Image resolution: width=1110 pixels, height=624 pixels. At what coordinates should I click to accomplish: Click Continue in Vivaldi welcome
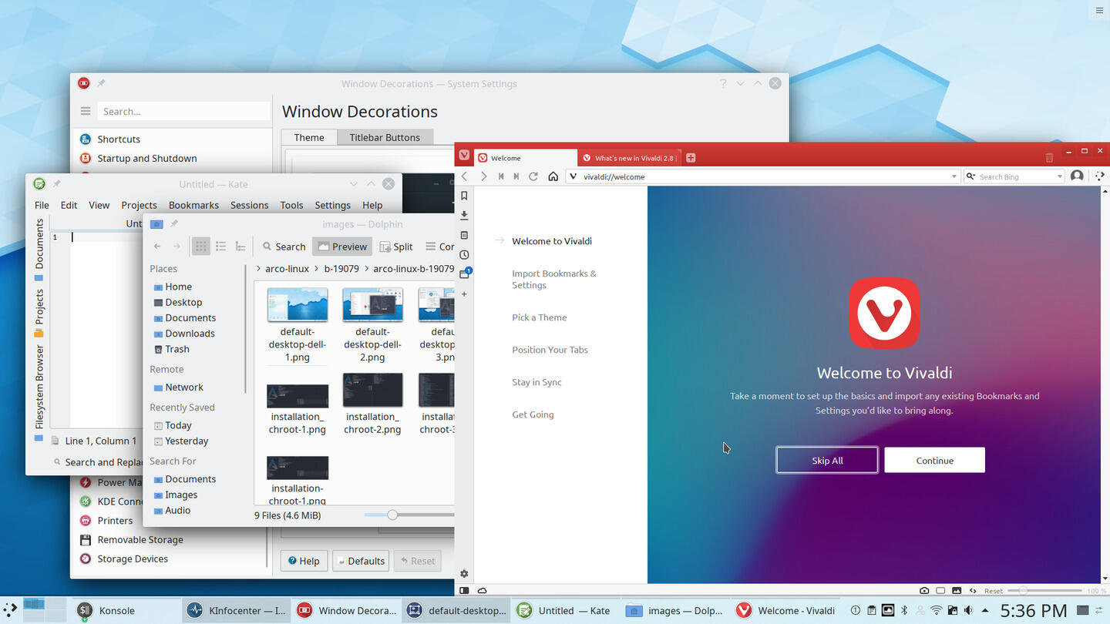click(x=934, y=460)
